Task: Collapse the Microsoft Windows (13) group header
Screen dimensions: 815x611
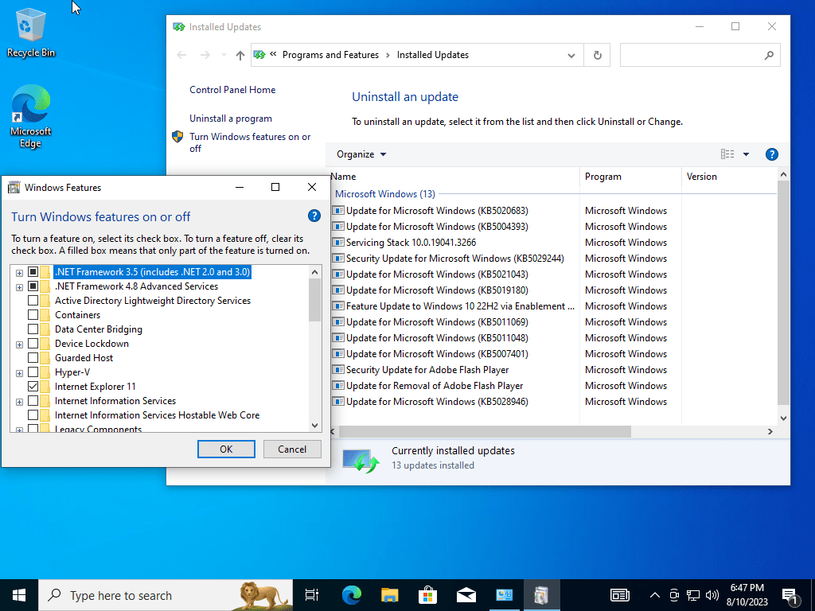Action: pyautogui.click(x=384, y=194)
